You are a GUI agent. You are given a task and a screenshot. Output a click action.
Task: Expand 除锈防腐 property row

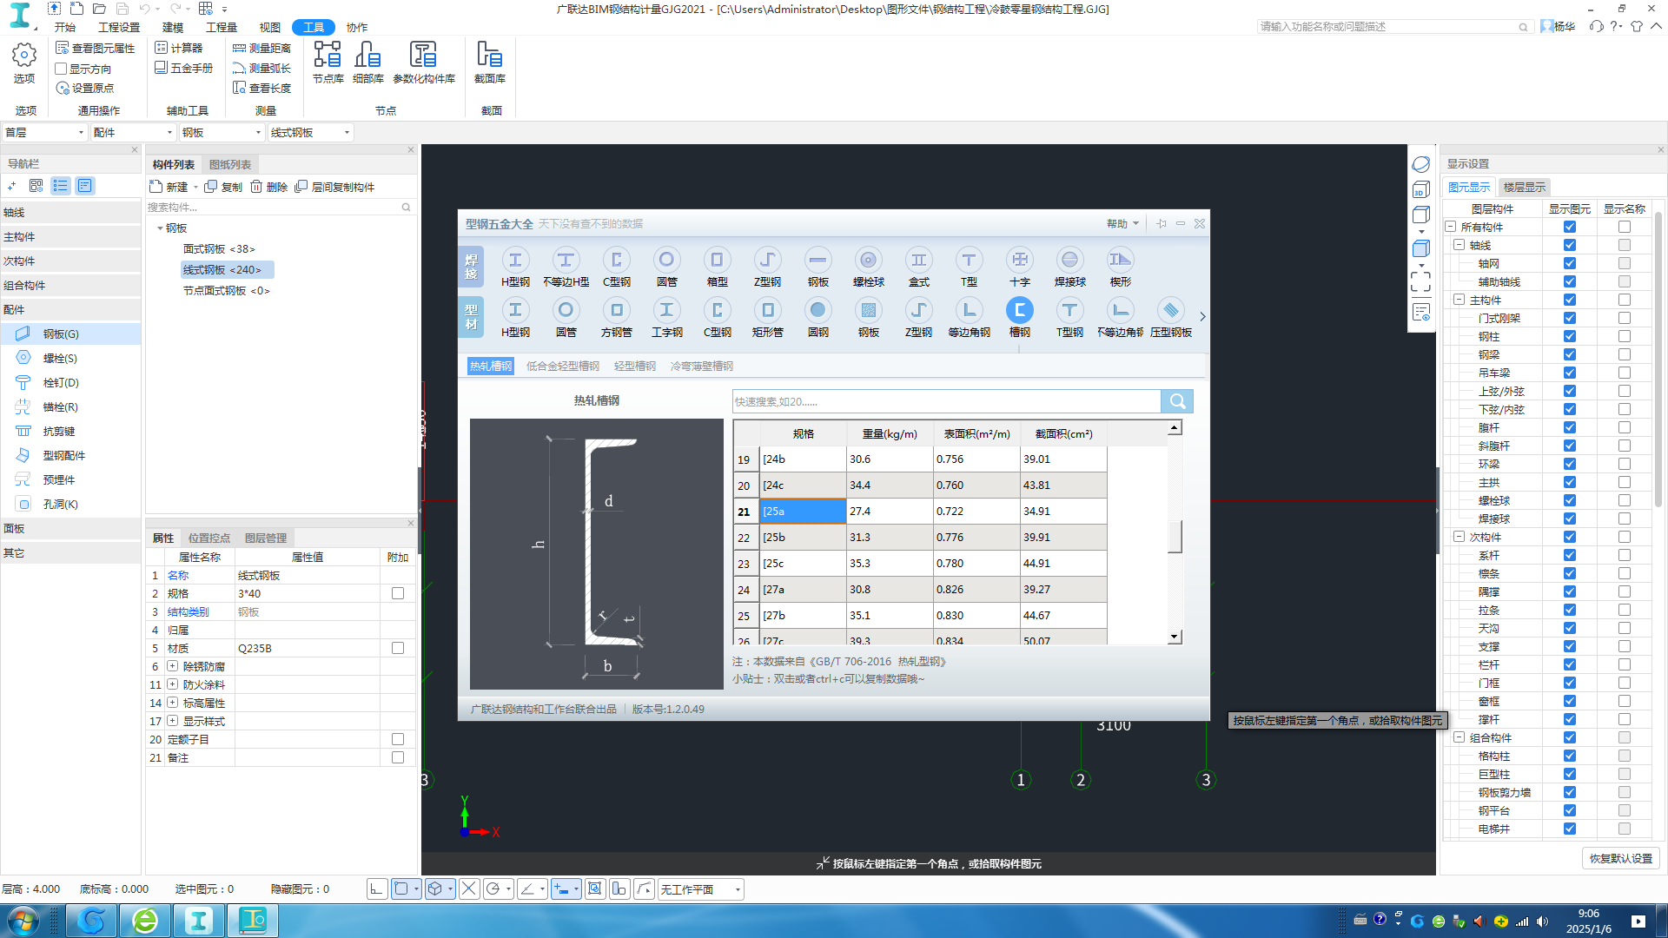point(172,666)
